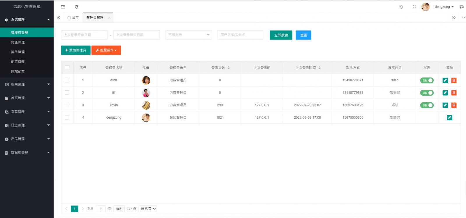Viewport: 466px width, 218px height.
Task: Open the theme palette icon at top right
Action: click(461, 7)
